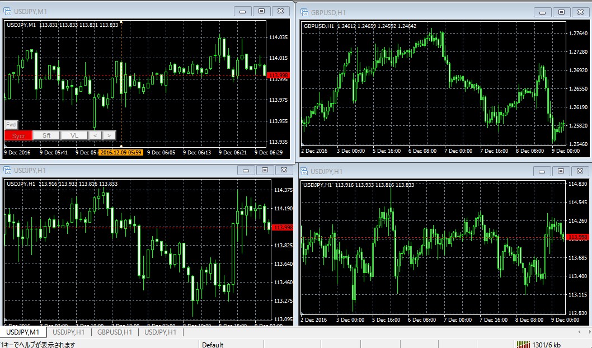592x348 pixels.
Task: Close USDJPY,H1 window below the M1 chart
Action: pos(284,170)
